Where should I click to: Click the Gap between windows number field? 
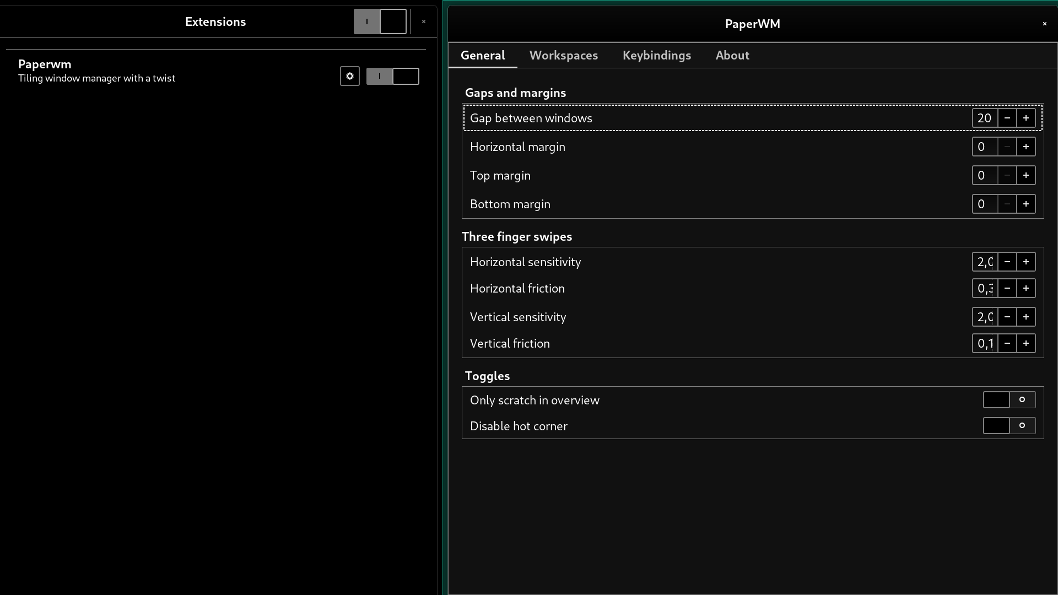pyautogui.click(x=985, y=118)
